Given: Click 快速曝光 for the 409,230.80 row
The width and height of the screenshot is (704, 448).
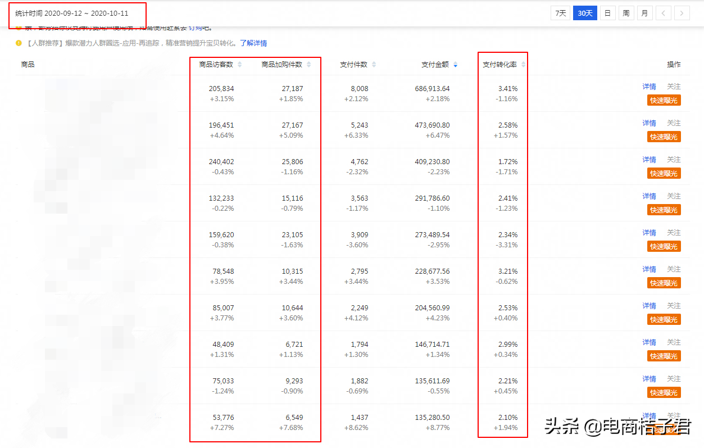Looking at the screenshot, I should pos(664,173).
